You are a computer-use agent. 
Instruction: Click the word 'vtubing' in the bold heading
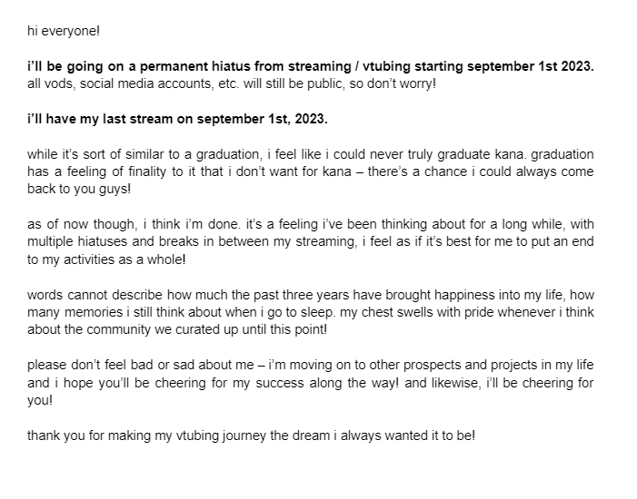(x=386, y=66)
